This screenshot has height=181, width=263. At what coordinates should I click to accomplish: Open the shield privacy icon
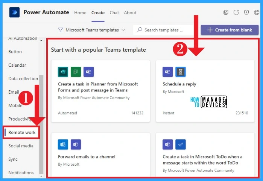coord(246,12)
